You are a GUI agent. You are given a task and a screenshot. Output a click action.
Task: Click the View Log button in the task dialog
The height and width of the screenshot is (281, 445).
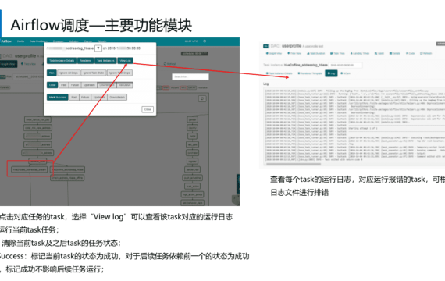(125, 60)
